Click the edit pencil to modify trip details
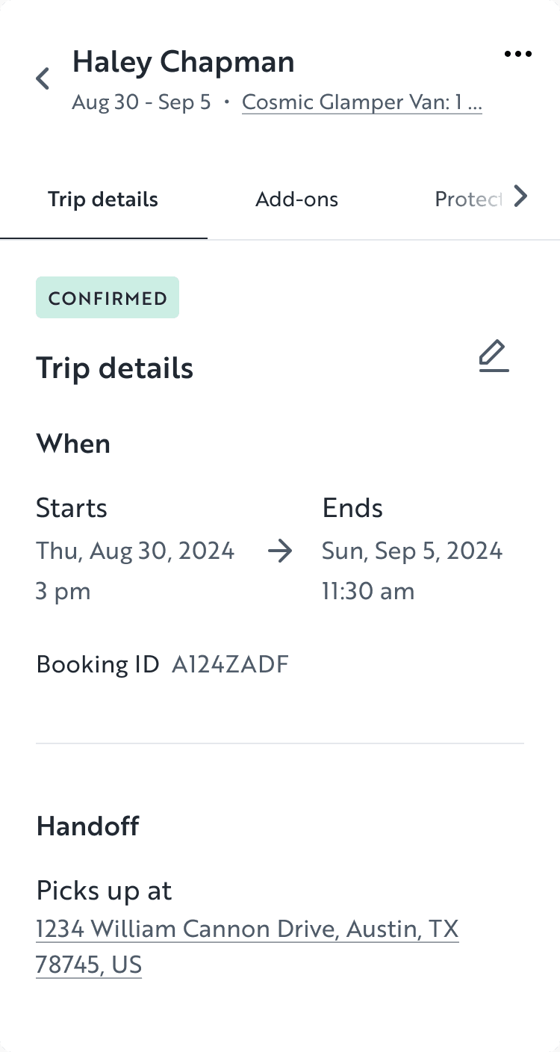Viewport: 560px width, 1052px height. pyautogui.click(x=493, y=356)
